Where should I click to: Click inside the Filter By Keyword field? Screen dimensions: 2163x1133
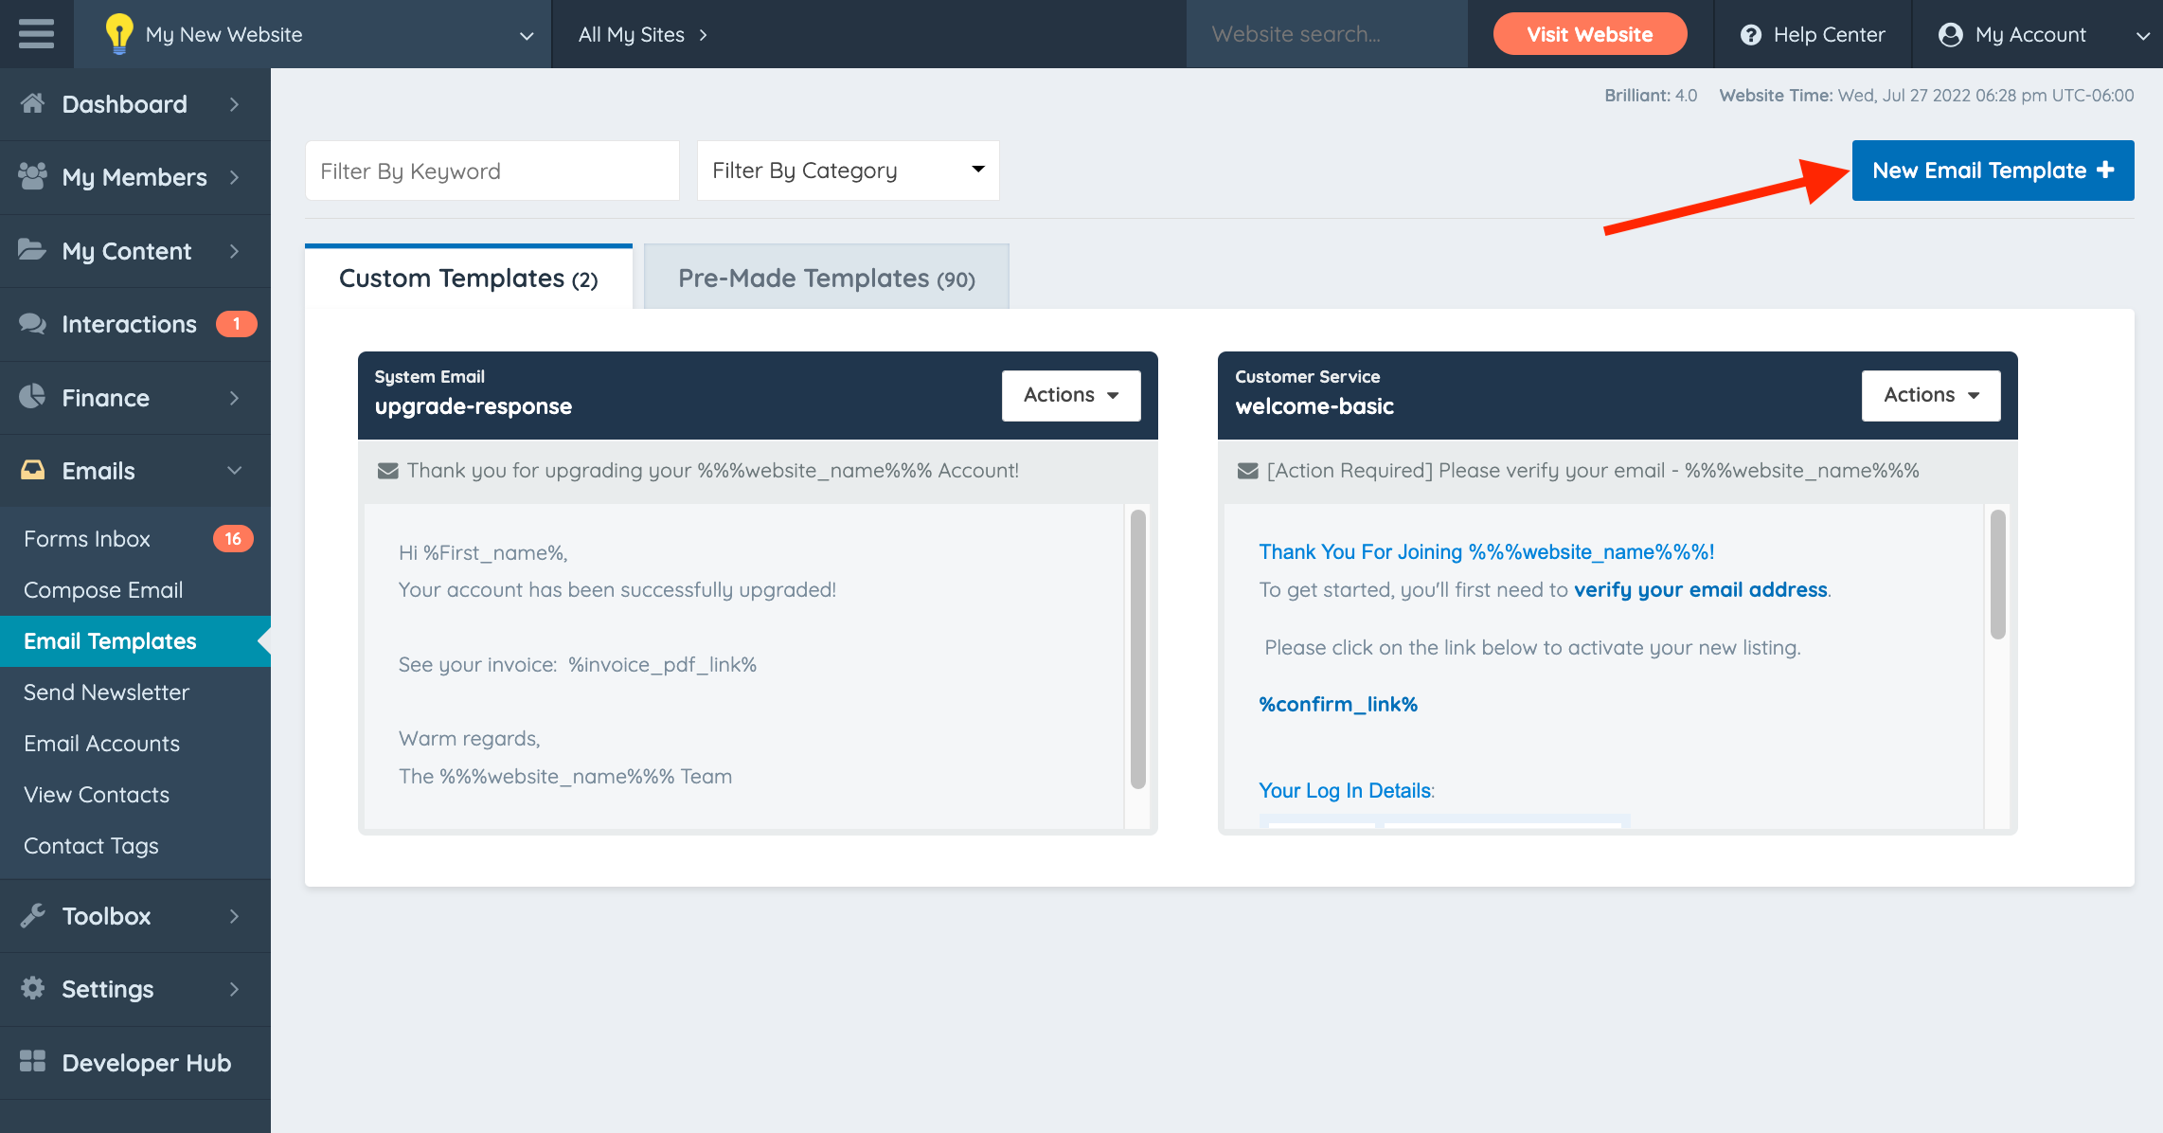(491, 170)
